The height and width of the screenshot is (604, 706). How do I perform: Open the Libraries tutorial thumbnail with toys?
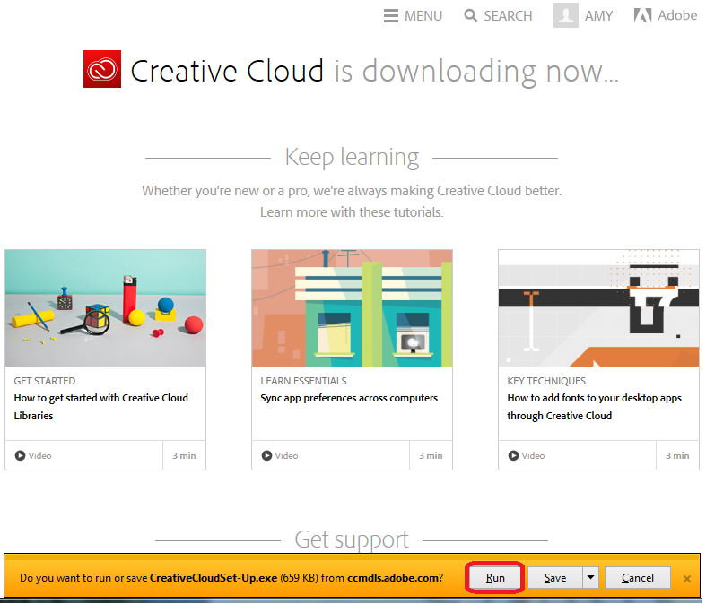click(105, 308)
